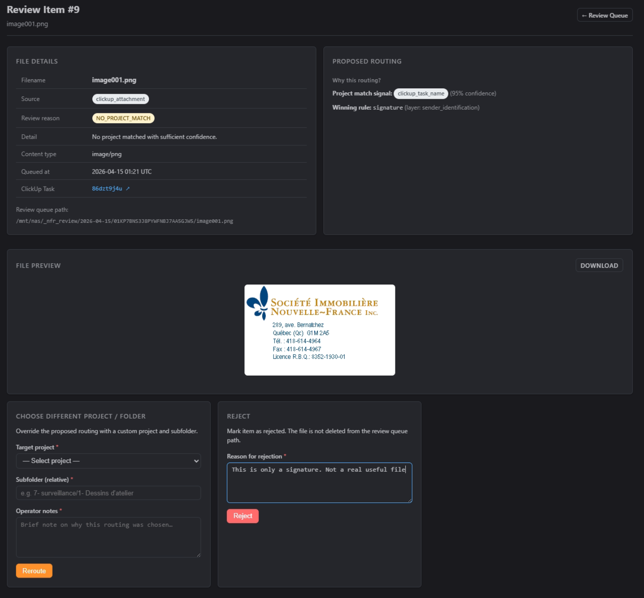Click the resize grip of the rejection reason box
The image size is (644, 598).
point(410,500)
